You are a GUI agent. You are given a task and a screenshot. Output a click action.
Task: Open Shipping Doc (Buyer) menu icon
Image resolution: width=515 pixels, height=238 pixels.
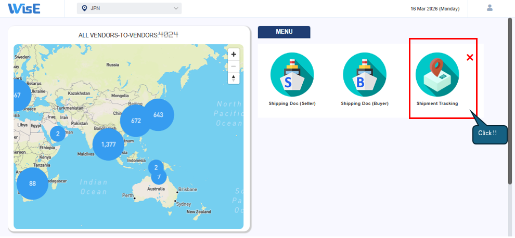[x=365, y=75]
